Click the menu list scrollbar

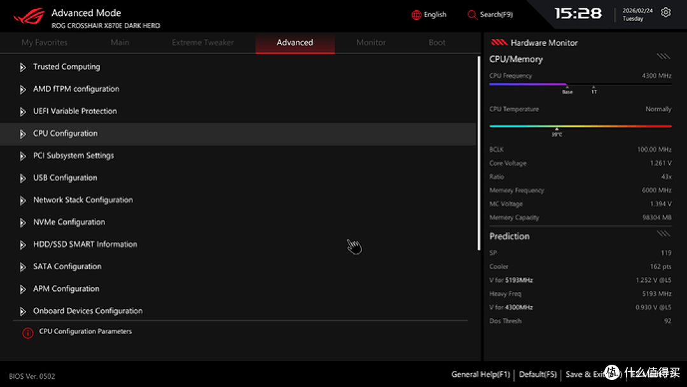tap(478, 153)
